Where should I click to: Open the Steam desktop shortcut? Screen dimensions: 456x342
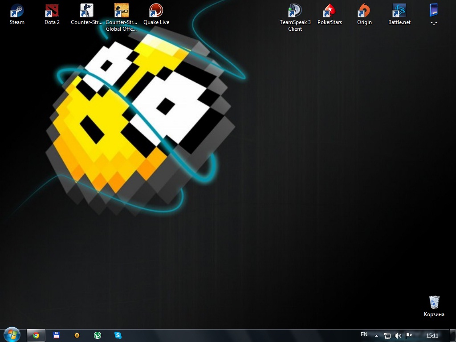point(17,11)
